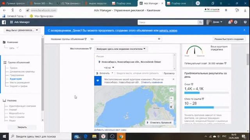Click the left navigation panel scrollbar
250x140 pixels.
click(43, 74)
